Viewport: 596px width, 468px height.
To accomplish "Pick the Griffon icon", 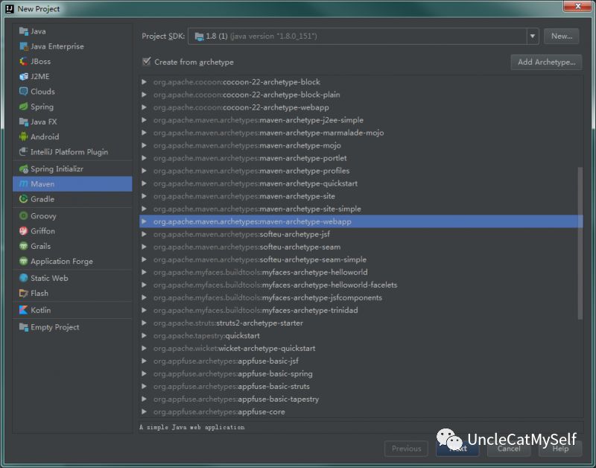I will [x=24, y=231].
